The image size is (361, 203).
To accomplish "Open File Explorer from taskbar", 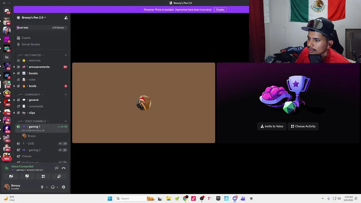I will pyautogui.click(x=168, y=198).
